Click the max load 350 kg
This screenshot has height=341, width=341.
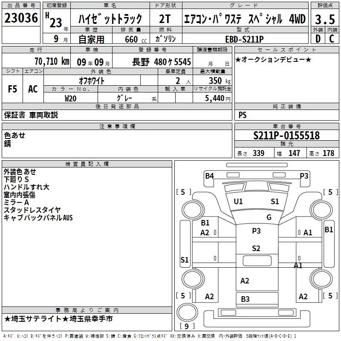pos(220,81)
